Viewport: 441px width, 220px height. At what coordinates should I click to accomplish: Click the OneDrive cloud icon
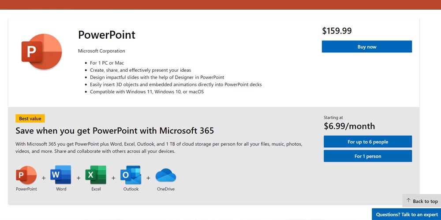coord(166,175)
